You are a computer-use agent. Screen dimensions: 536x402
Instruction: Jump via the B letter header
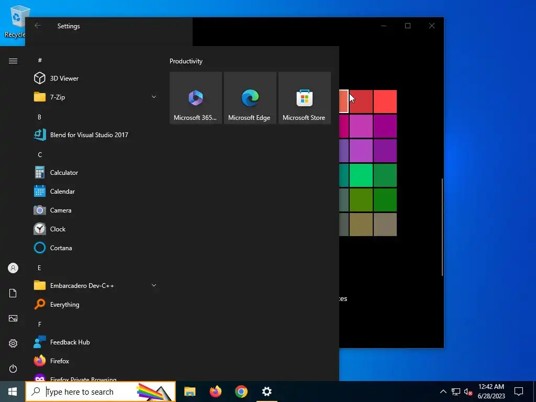pyautogui.click(x=39, y=117)
